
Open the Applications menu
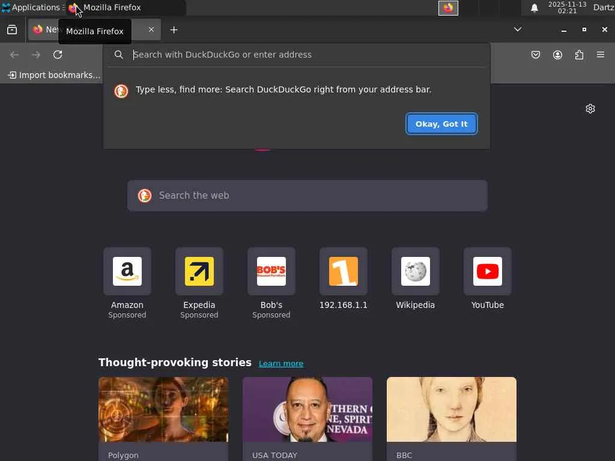click(31, 7)
